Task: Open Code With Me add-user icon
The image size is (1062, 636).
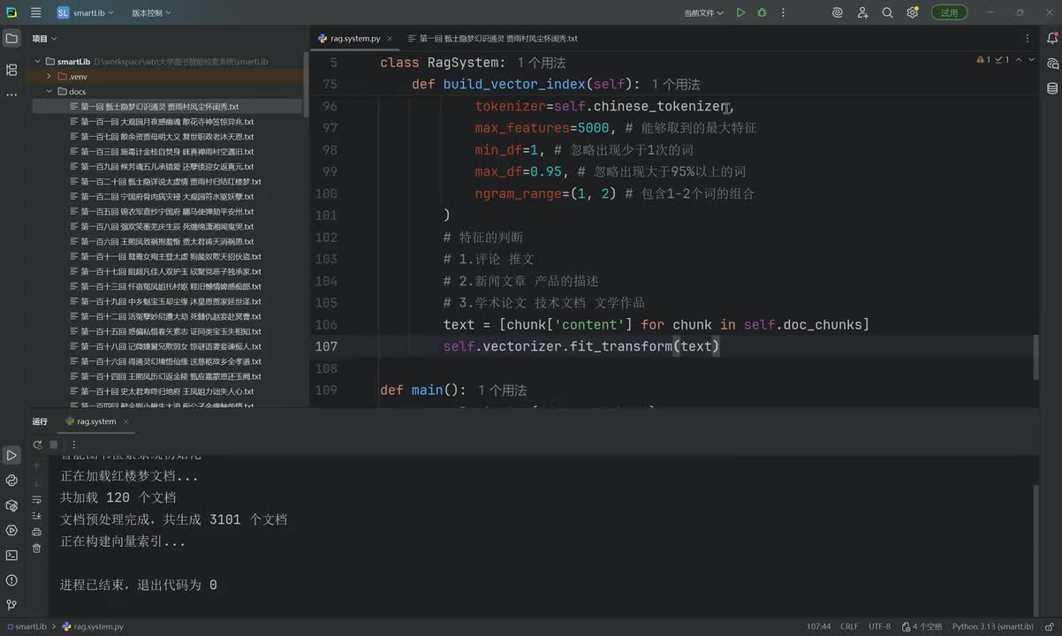Action: pos(863,12)
